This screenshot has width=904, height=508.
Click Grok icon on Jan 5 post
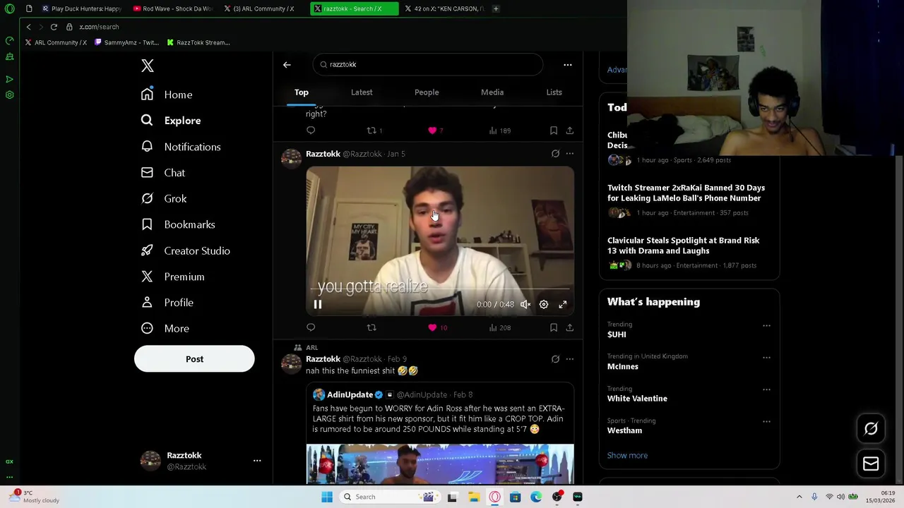point(555,154)
